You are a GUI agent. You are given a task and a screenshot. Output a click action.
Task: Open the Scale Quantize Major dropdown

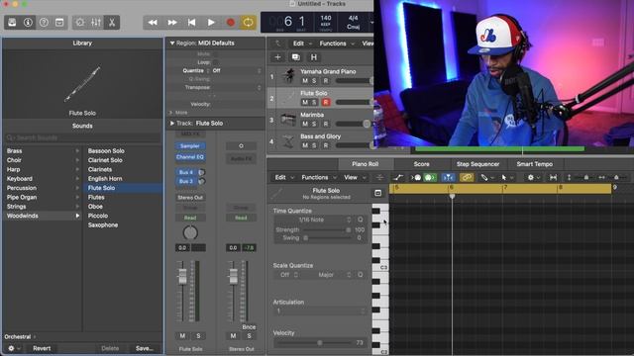(328, 275)
